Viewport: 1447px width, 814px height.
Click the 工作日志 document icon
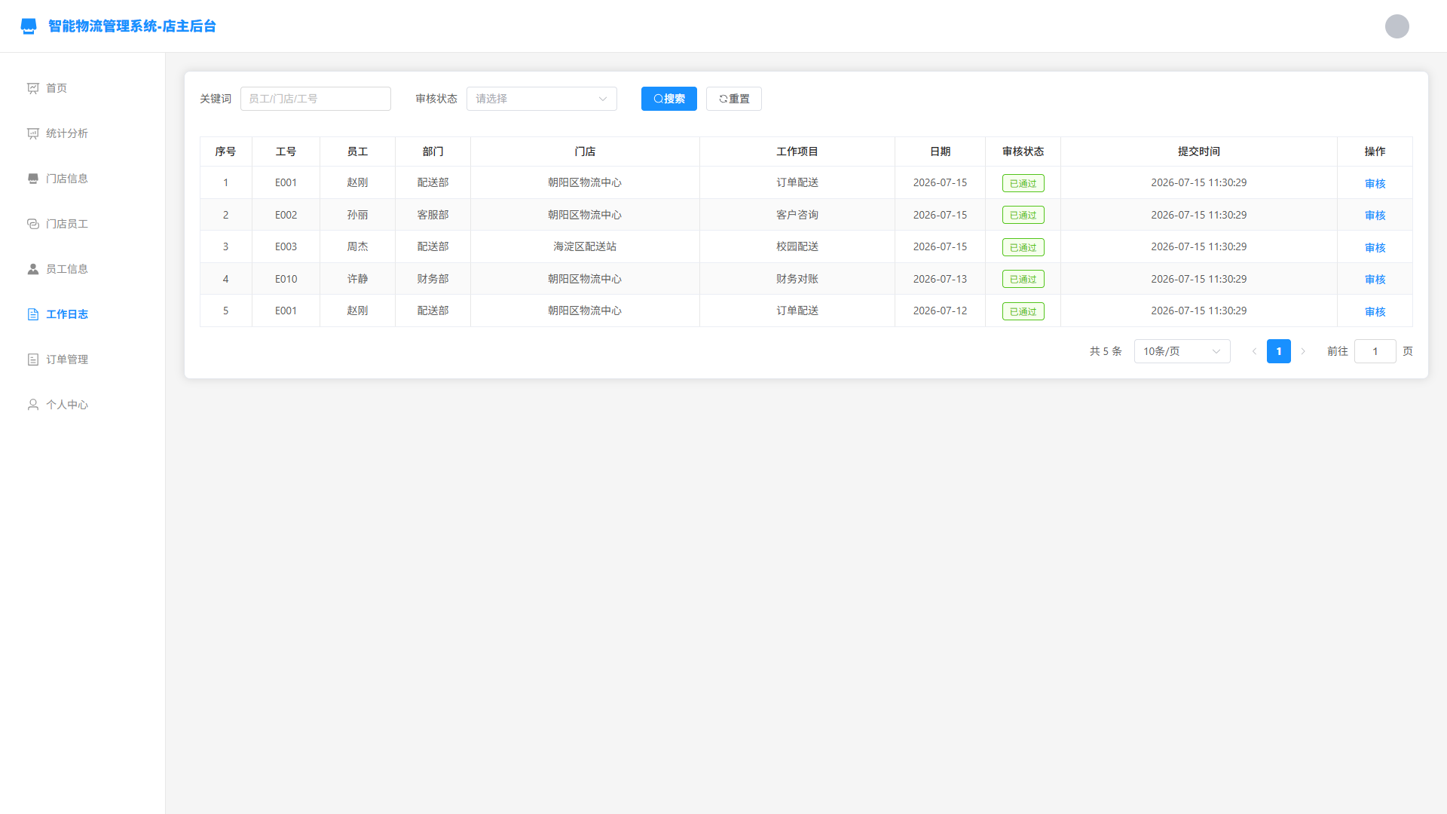click(x=33, y=314)
